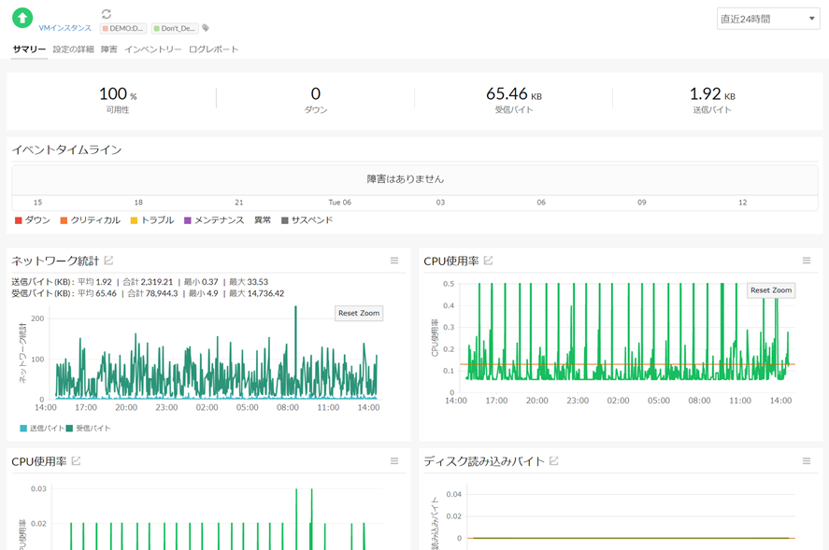Click the red ダウン legend swatch
This screenshot has width=829, height=550.
tap(19, 220)
